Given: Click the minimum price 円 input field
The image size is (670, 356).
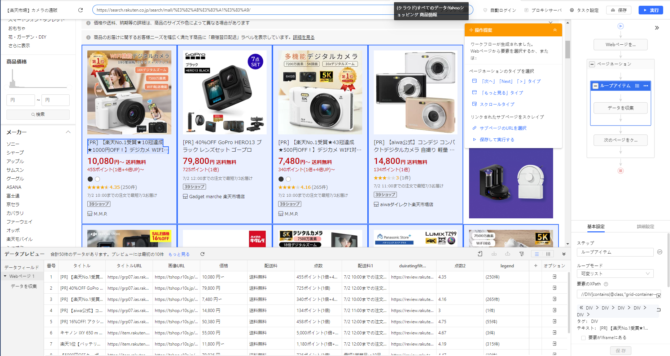Looking at the screenshot, I should 21,100.
